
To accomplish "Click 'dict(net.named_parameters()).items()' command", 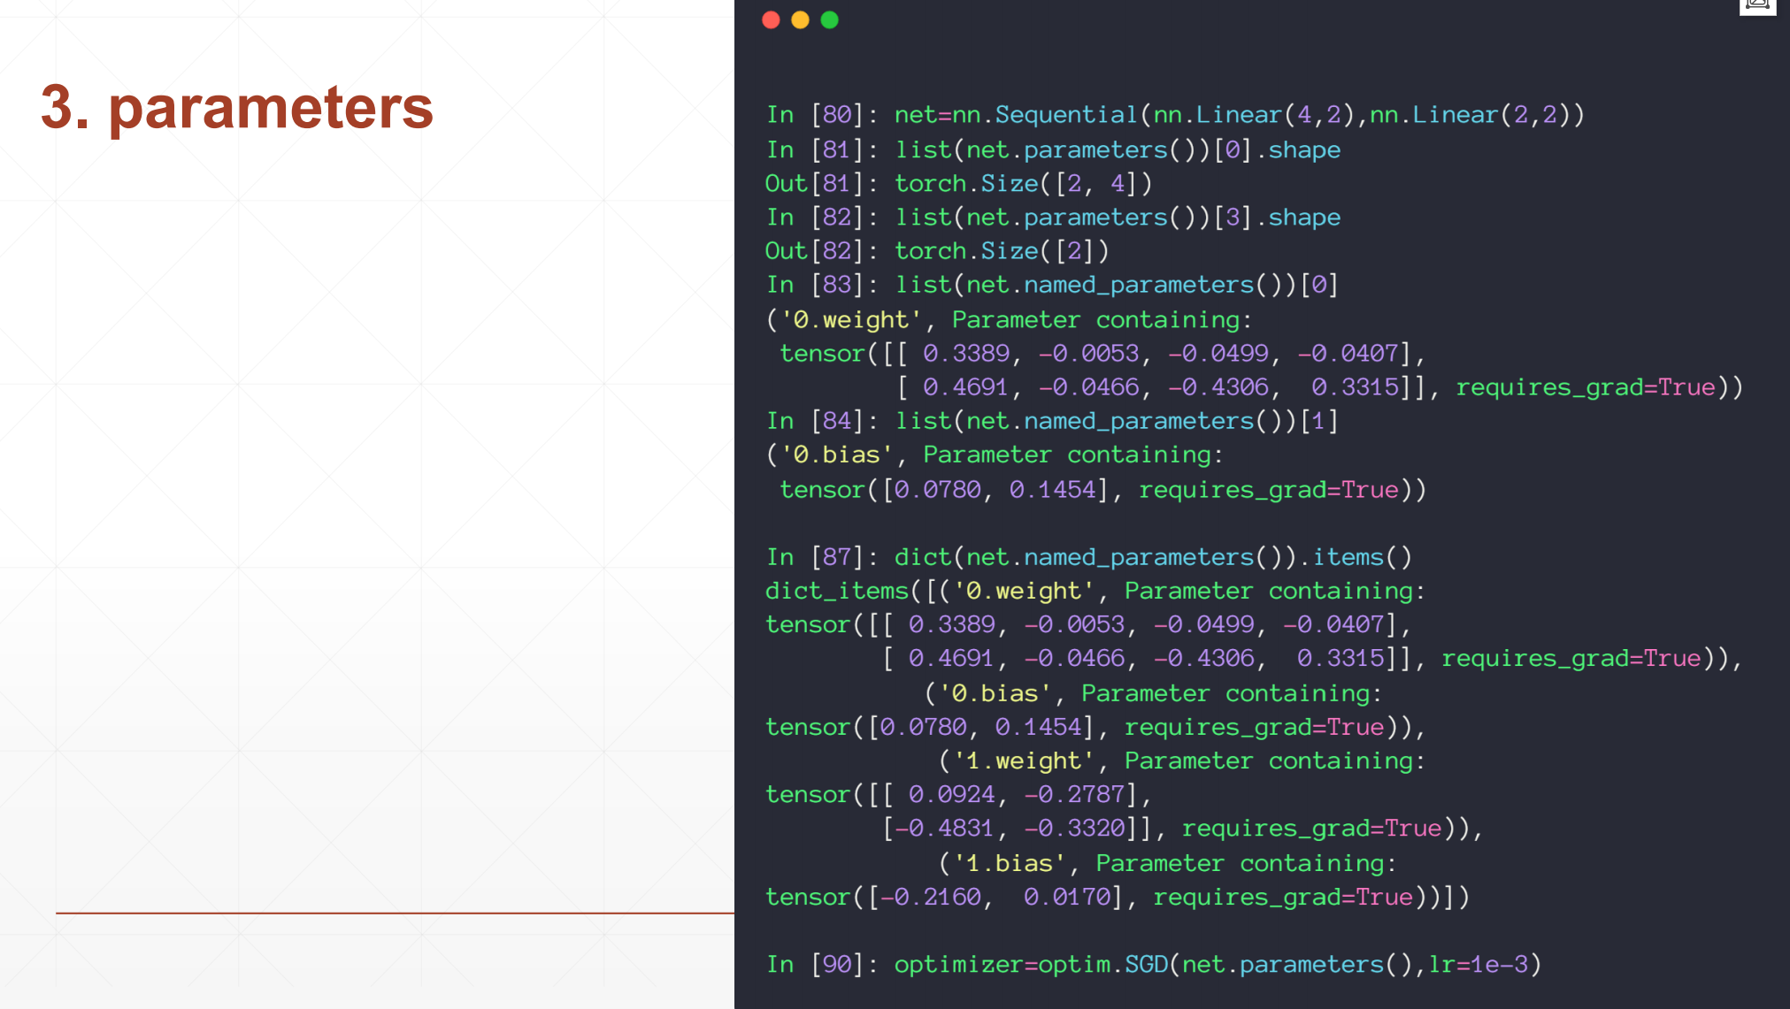I will (x=1153, y=557).
